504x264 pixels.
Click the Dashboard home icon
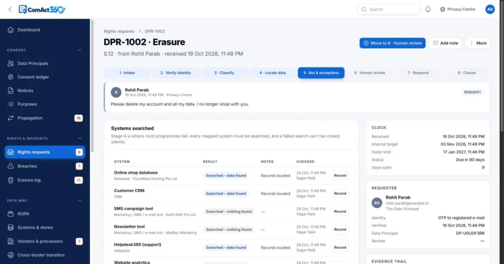coord(11,30)
